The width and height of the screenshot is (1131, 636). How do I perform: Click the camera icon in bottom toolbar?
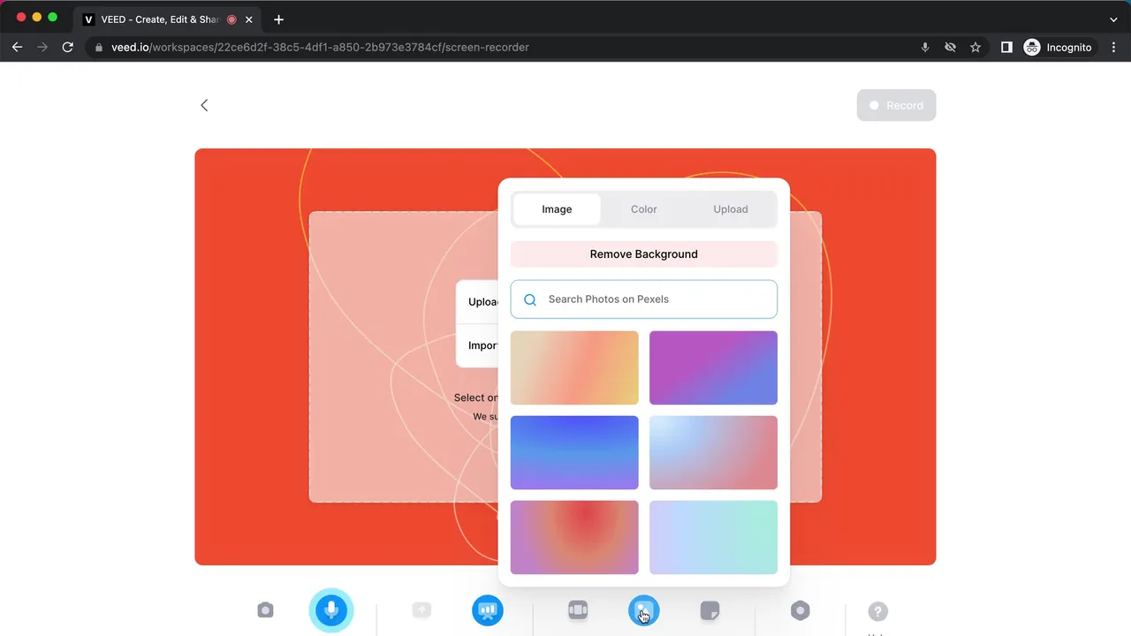(x=265, y=610)
